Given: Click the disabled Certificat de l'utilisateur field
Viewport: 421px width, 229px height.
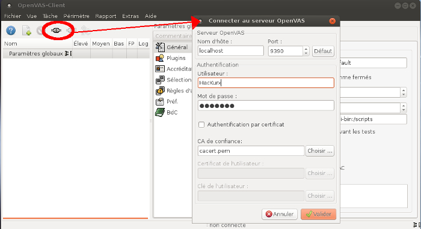Looking at the screenshot, I should [251, 173].
